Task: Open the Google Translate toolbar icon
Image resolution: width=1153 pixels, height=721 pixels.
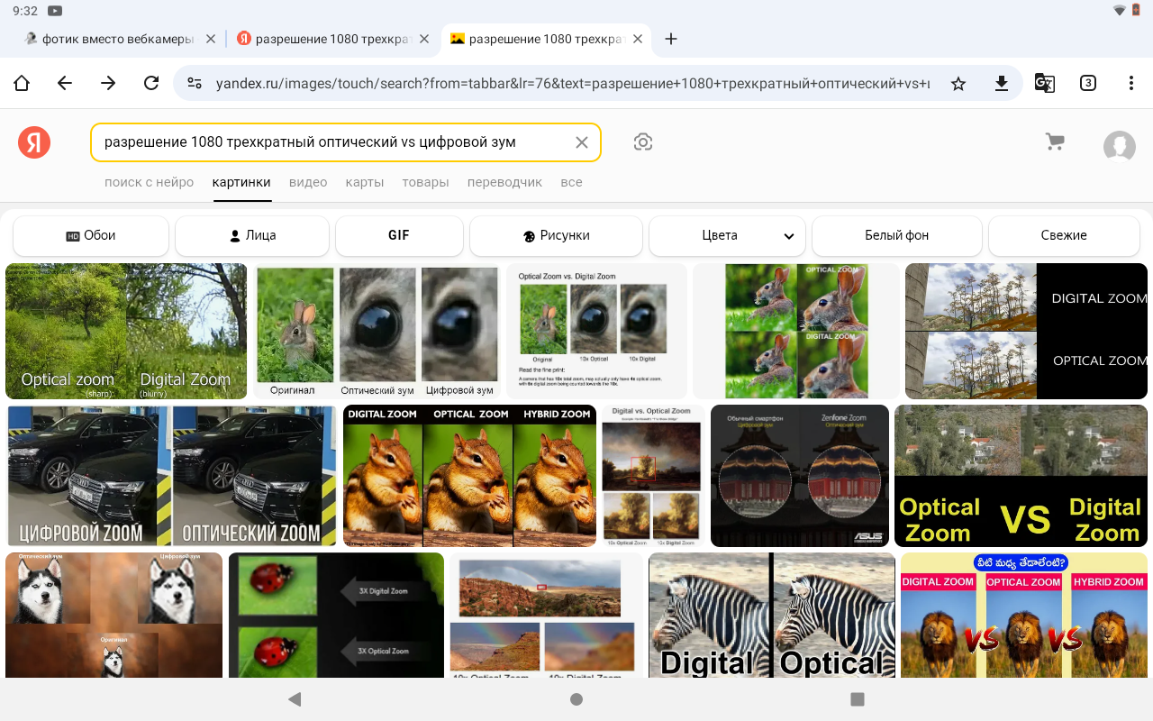Action: pos(1045,82)
